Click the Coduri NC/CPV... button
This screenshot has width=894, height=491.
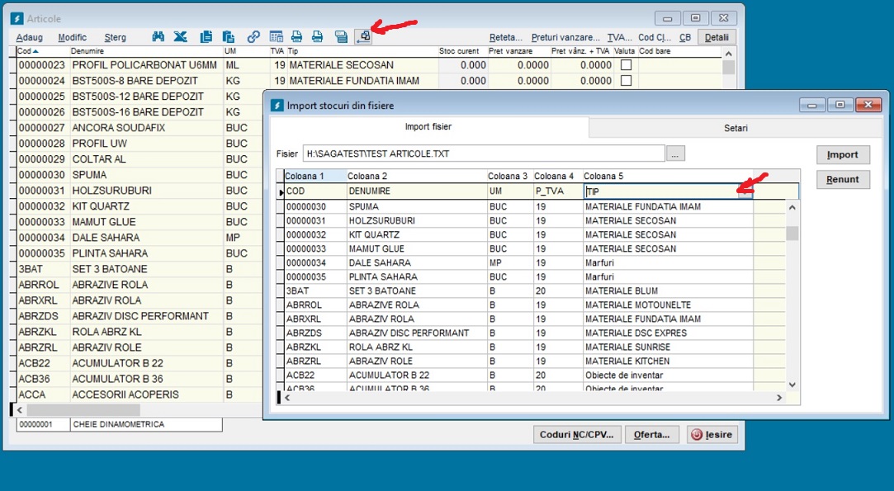[576, 435]
